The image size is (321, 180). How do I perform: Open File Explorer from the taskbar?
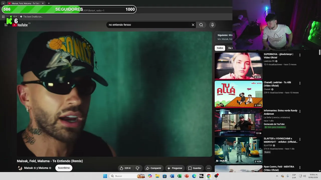click(157, 176)
